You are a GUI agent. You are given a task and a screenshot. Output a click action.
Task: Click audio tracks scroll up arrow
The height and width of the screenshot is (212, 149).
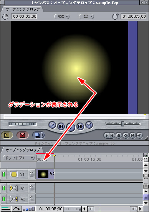(146, 191)
